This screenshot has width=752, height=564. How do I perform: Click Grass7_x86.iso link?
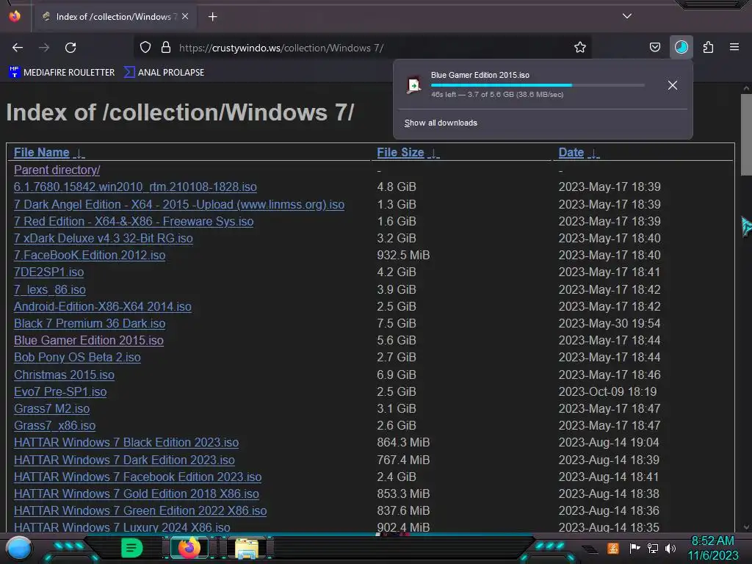(x=54, y=425)
